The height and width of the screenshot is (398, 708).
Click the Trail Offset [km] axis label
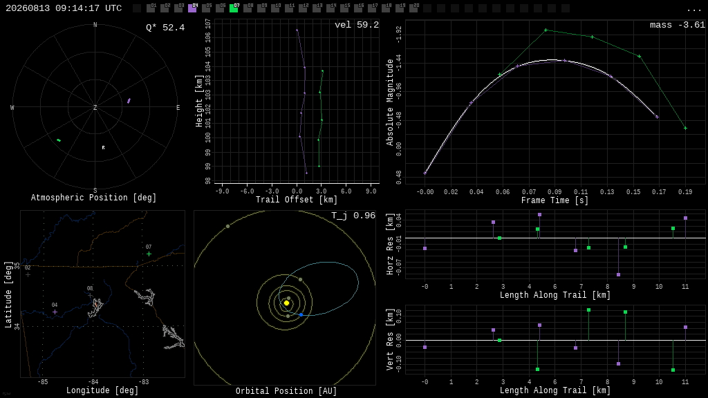click(297, 200)
